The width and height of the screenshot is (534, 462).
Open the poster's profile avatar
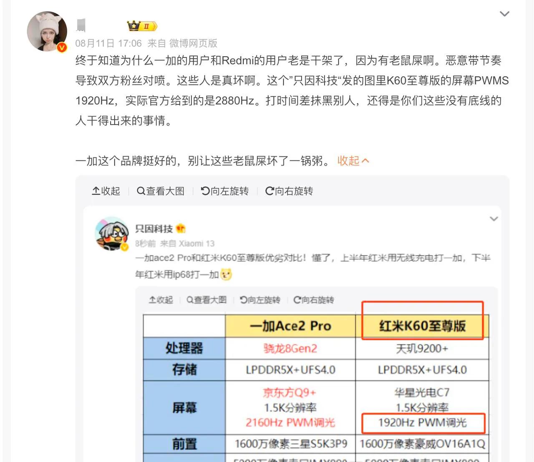(47, 31)
